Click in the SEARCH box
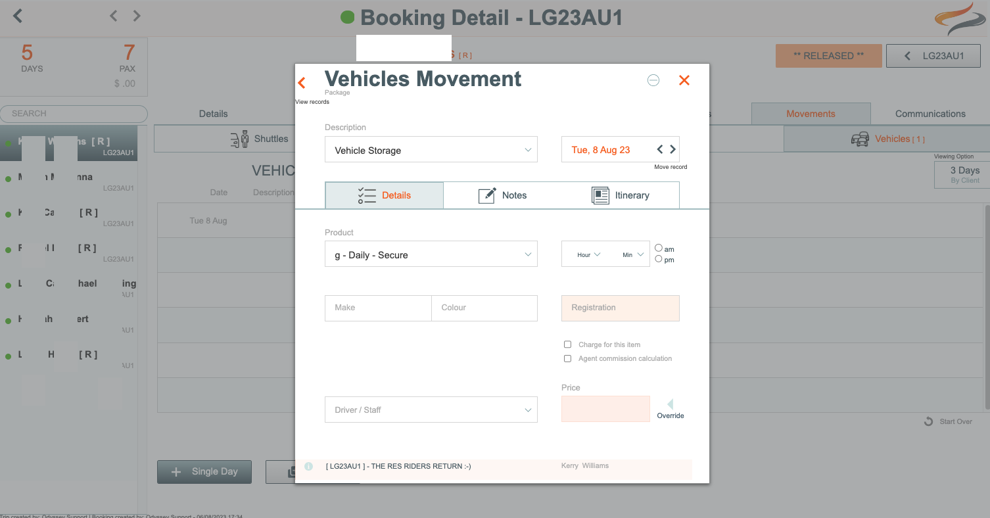The width and height of the screenshot is (990, 518). coord(74,114)
